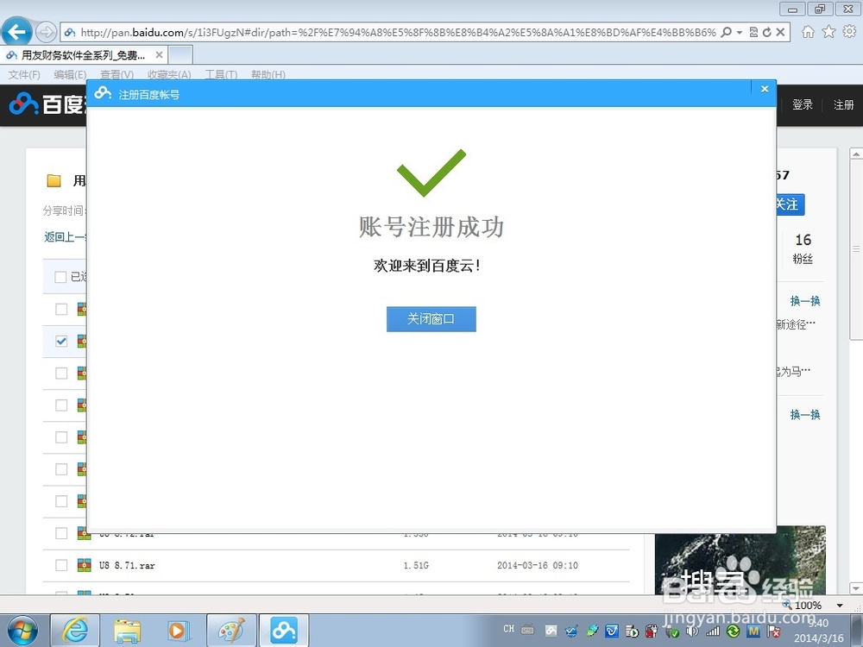Click the network signal bars tray icon

(713, 631)
